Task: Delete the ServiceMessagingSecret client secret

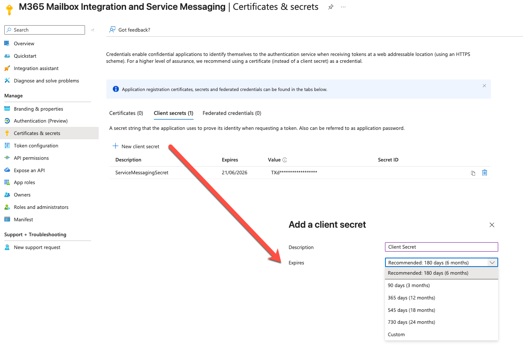Action: click(x=484, y=173)
